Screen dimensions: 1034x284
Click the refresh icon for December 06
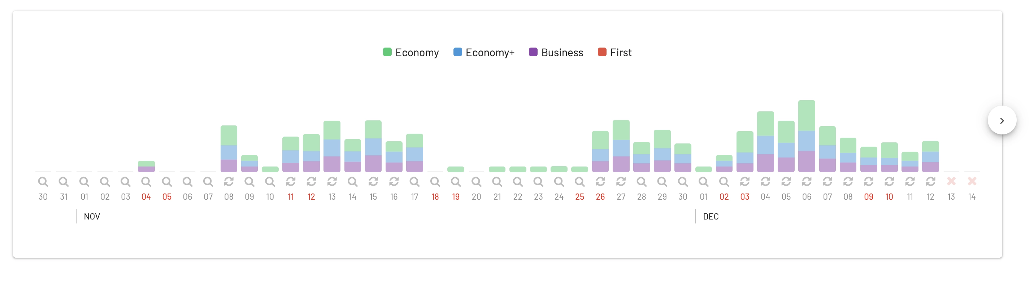click(807, 182)
